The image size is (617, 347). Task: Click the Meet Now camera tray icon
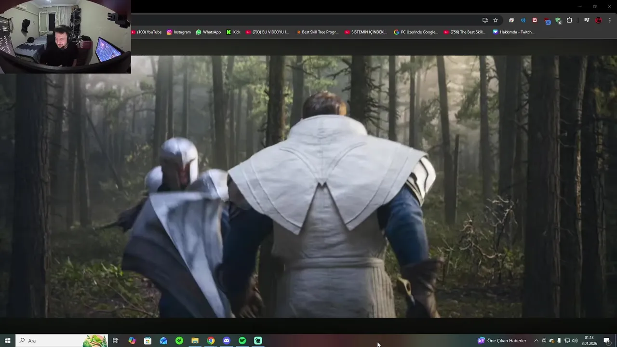tap(544, 341)
